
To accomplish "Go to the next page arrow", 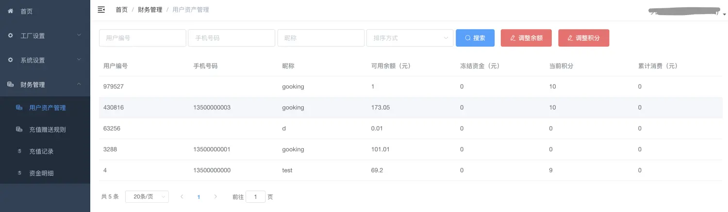I will (215, 197).
